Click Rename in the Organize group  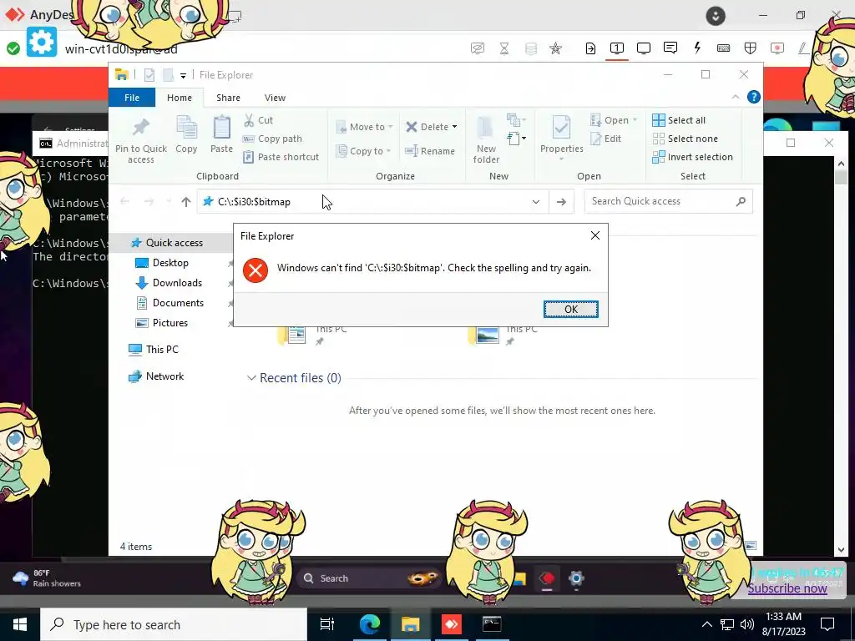pyautogui.click(x=430, y=151)
